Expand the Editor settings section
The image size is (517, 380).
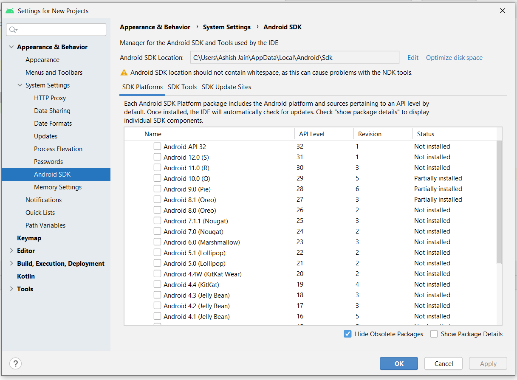[11, 251]
